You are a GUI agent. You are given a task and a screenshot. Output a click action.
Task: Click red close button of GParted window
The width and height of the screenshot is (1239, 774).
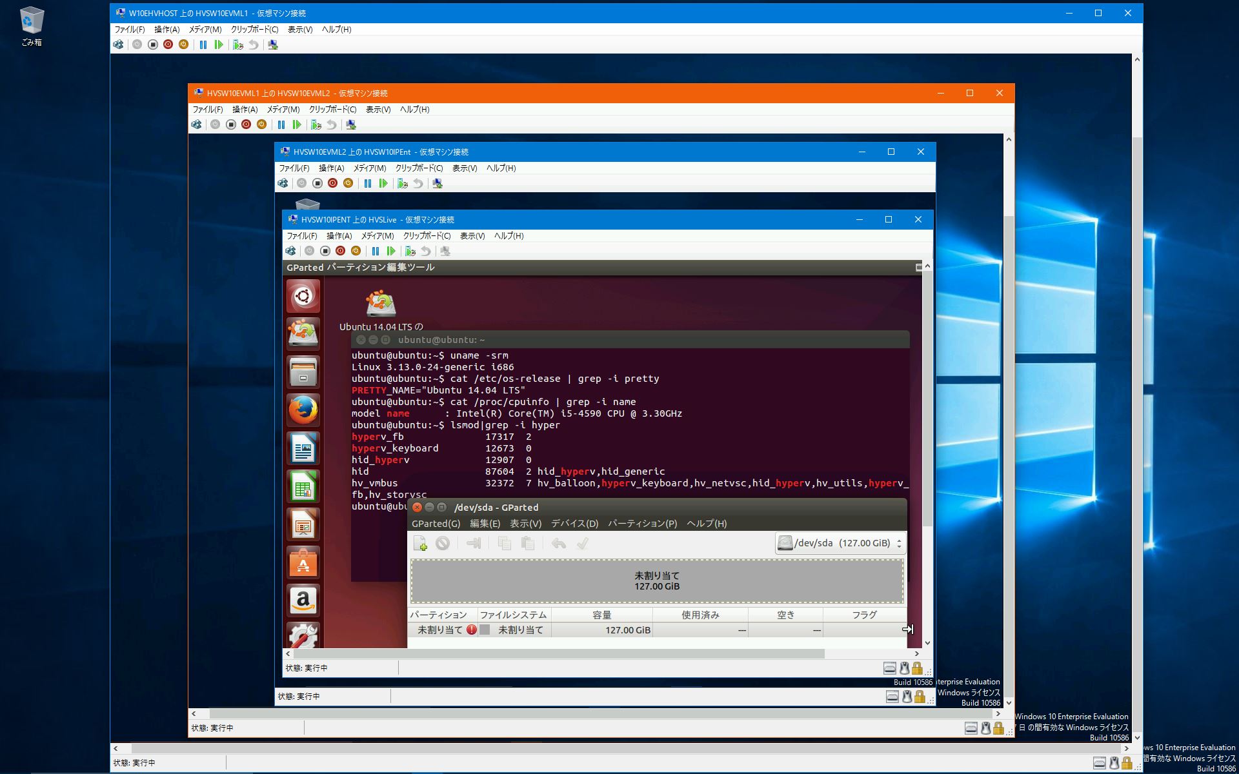point(417,507)
